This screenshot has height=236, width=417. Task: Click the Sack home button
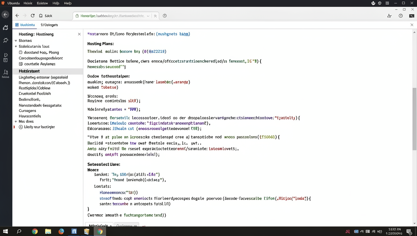46,16
